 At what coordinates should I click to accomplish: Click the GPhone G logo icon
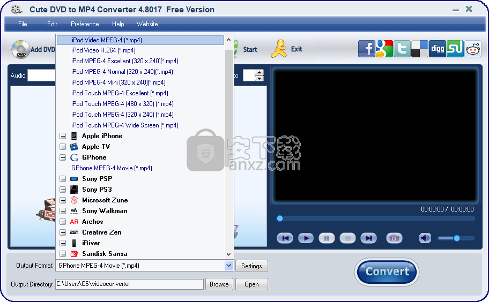(x=74, y=157)
